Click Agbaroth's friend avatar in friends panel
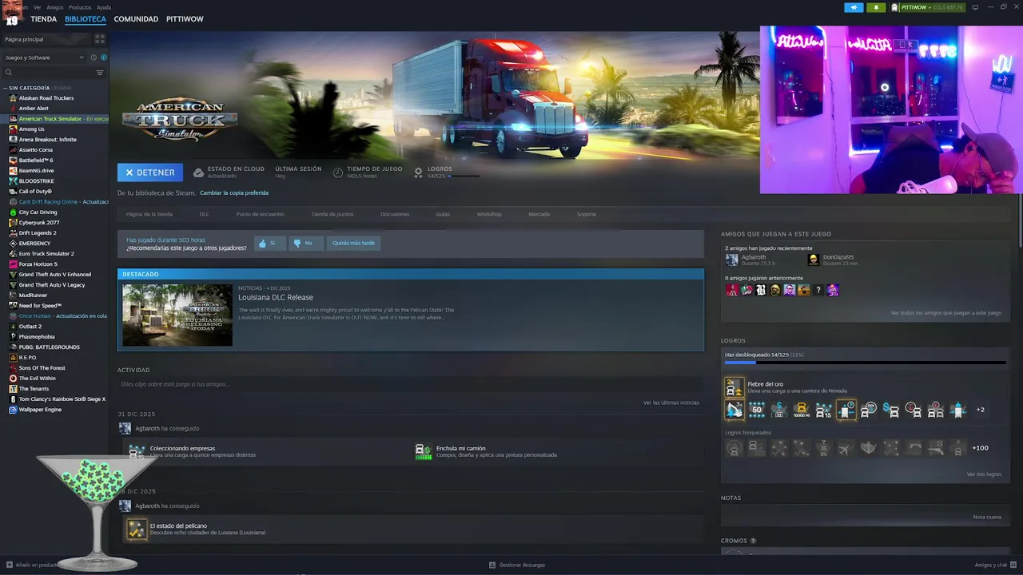The width and height of the screenshot is (1023, 575). 731,260
